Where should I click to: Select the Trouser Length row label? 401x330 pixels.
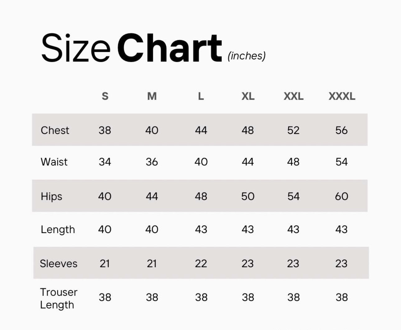(58, 298)
